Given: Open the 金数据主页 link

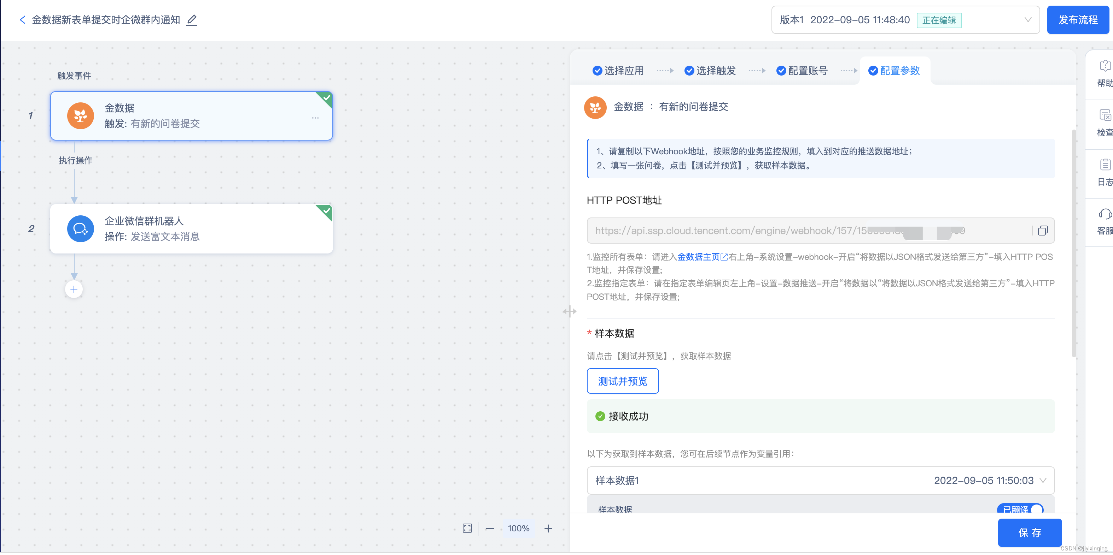Looking at the screenshot, I should [x=698, y=257].
